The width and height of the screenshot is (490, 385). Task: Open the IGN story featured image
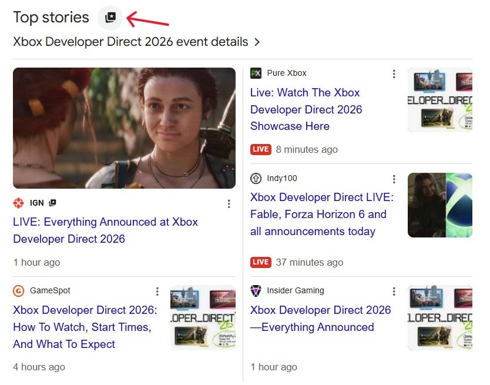[124, 128]
